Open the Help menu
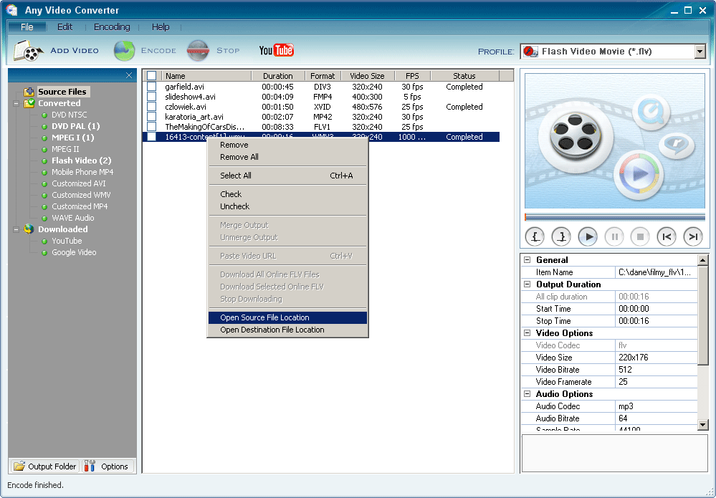This screenshot has width=716, height=498. coord(161,27)
